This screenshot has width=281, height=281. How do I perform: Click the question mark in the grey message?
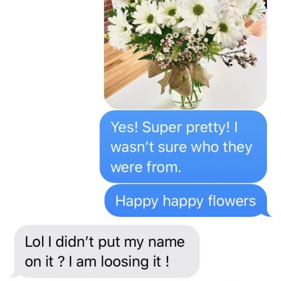(x=60, y=261)
